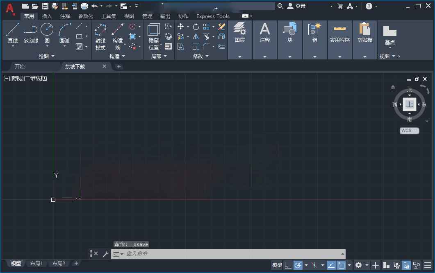Toggle isolate objects icon in status bar
This screenshot has height=273, width=435.
coord(416,265)
